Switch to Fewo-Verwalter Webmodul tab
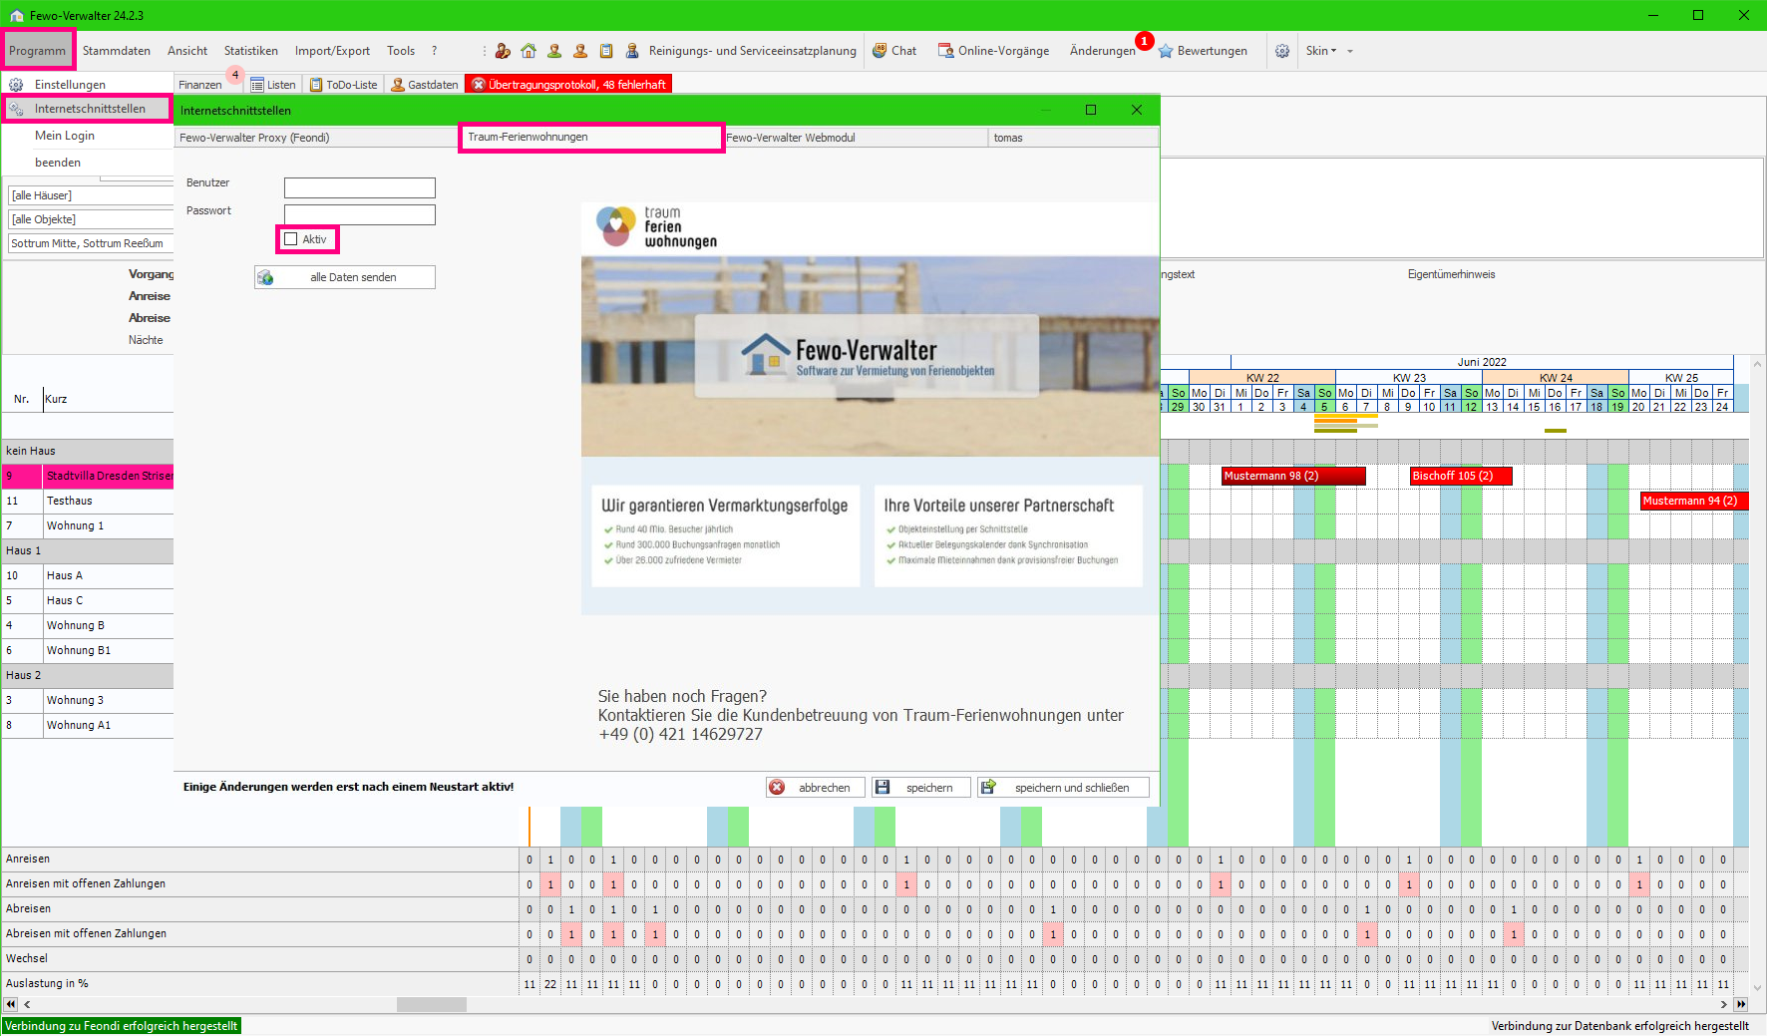The image size is (1767, 1036). [x=856, y=138]
